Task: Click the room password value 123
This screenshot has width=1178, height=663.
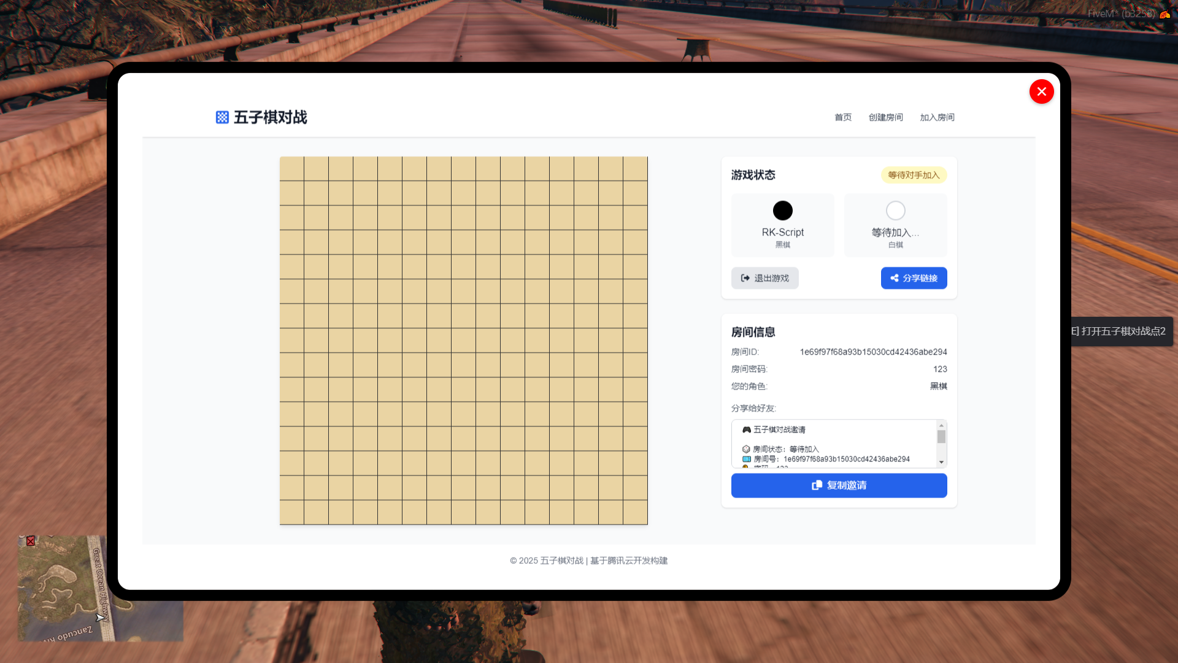Action: pyautogui.click(x=940, y=369)
